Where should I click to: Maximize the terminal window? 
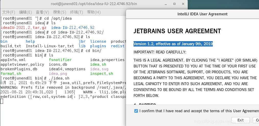tap(174, 4)
